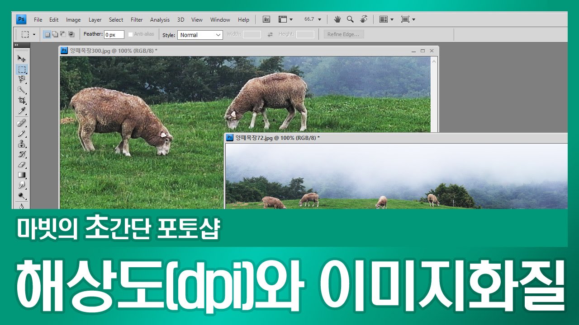The width and height of the screenshot is (579, 325).
Task: Choose Intersect with selection mode
Action: (x=71, y=34)
